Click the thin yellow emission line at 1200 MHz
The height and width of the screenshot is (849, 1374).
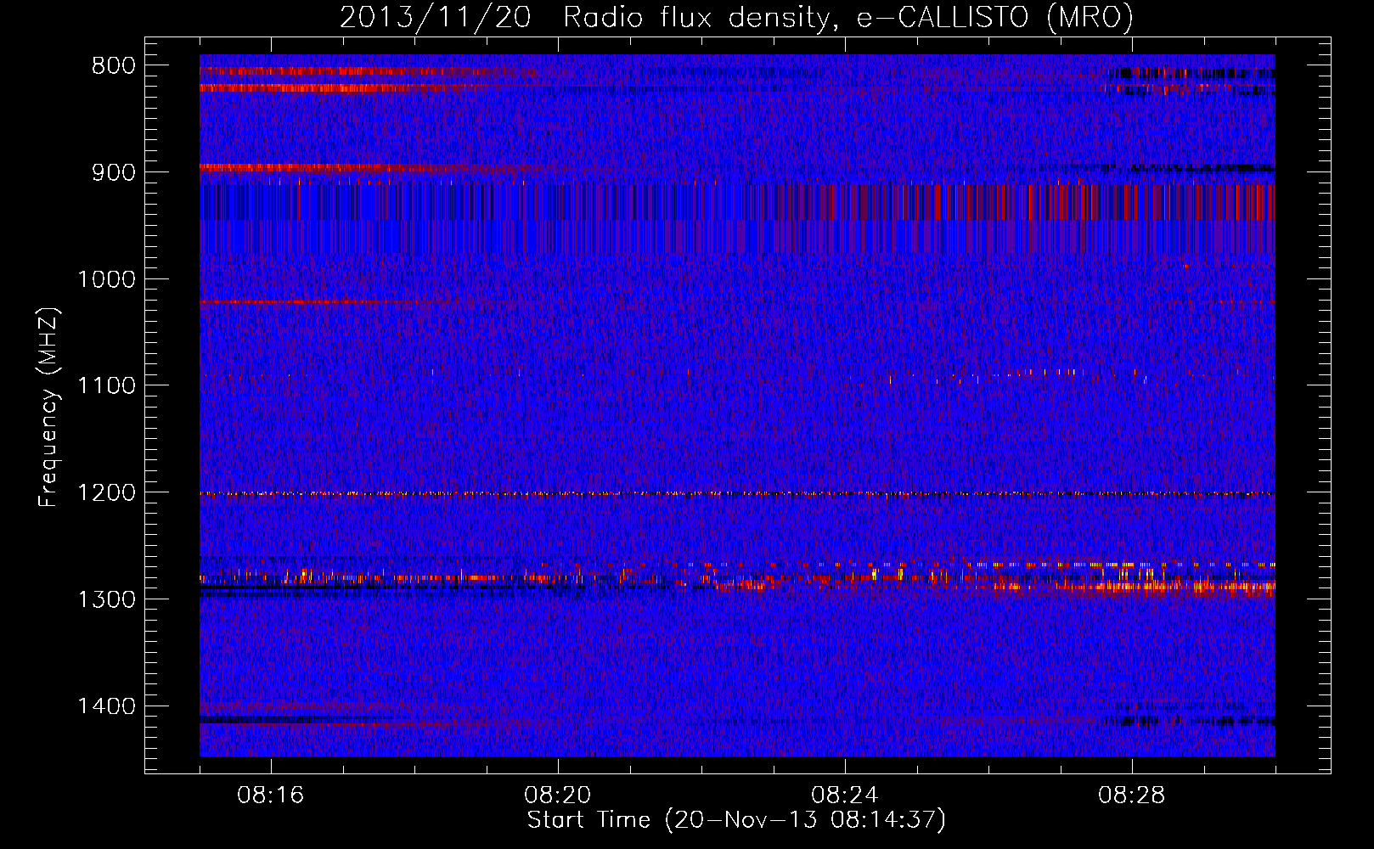[x=737, y=493]
